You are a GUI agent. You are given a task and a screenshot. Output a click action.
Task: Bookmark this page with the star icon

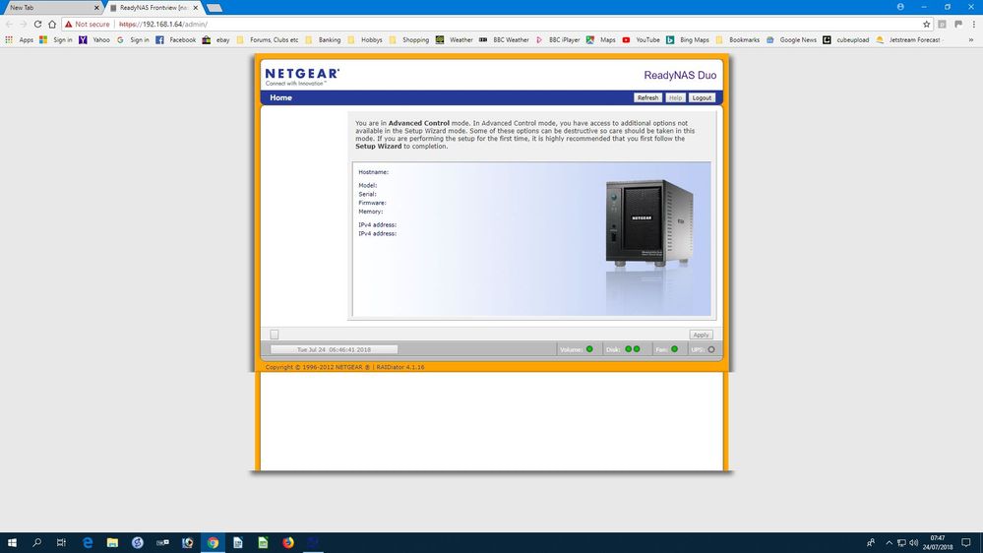click(x=927, y=24)
